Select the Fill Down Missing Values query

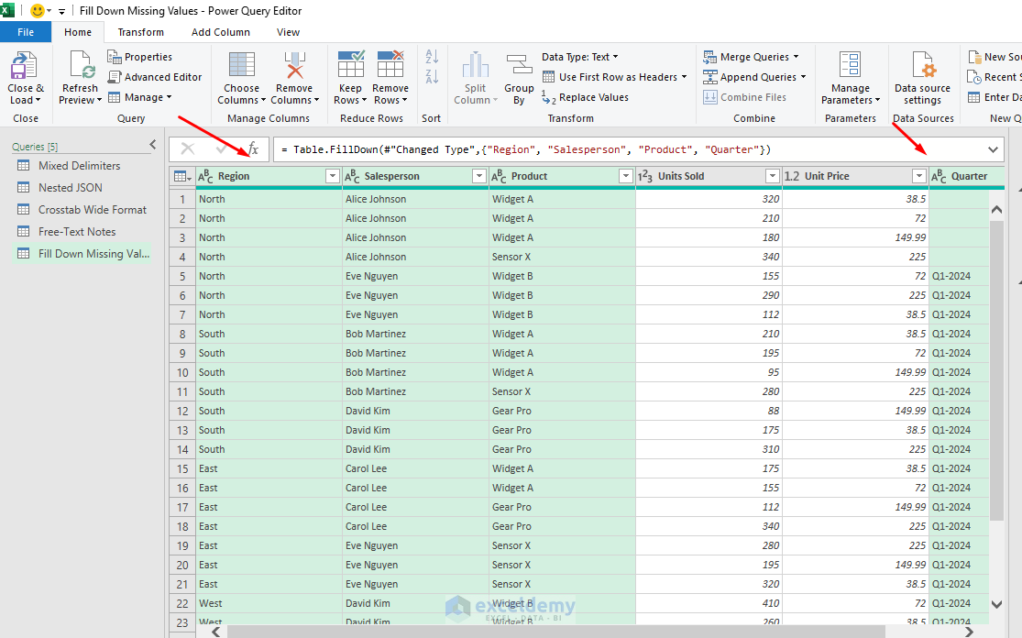tap(82, 254)
